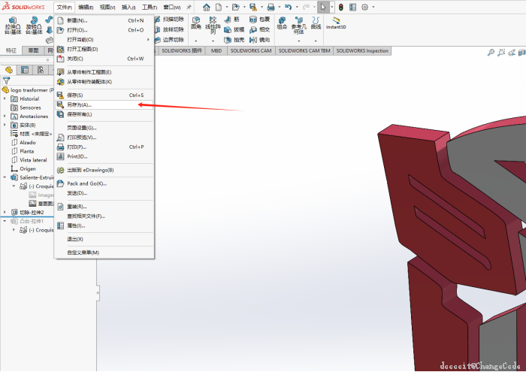Select the Instant3D tool
The height and width of the screenshot is (372, 526).
click(336, 23)
